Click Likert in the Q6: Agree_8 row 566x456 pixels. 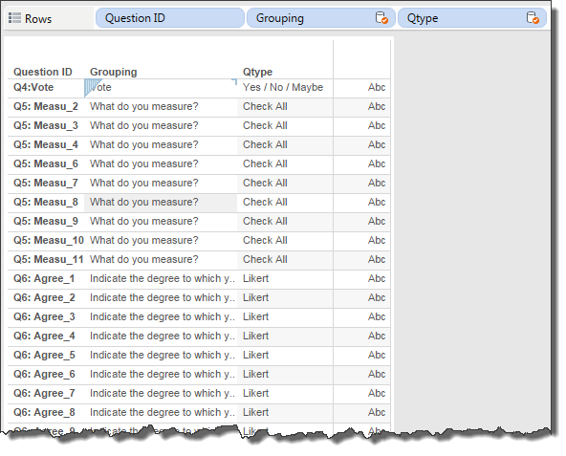point(255,413)
